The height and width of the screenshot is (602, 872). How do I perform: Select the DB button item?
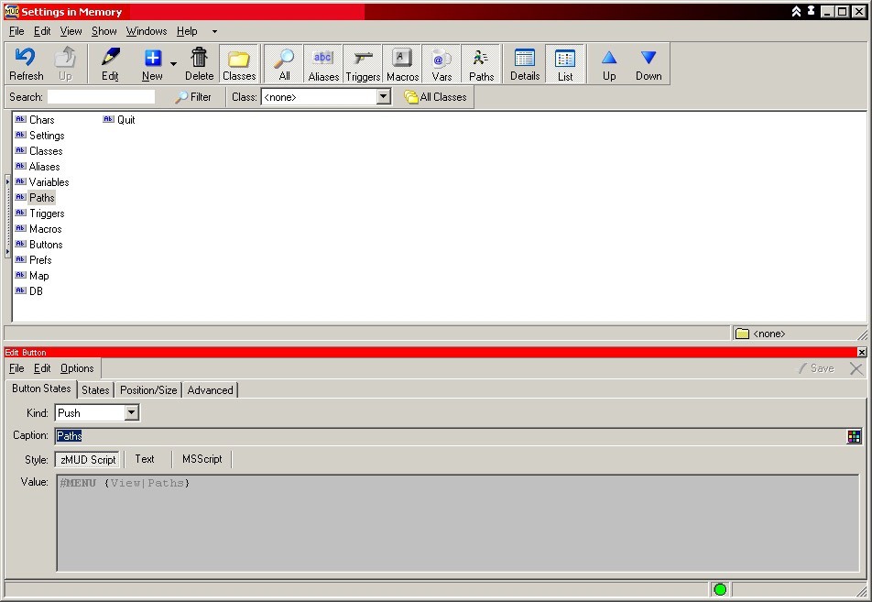[29, 291]
